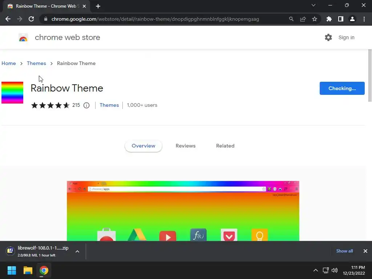The width and height of the screenshot is (372, 279).
Task: Close the downloads bar
Action: click(x=365, y=251)
